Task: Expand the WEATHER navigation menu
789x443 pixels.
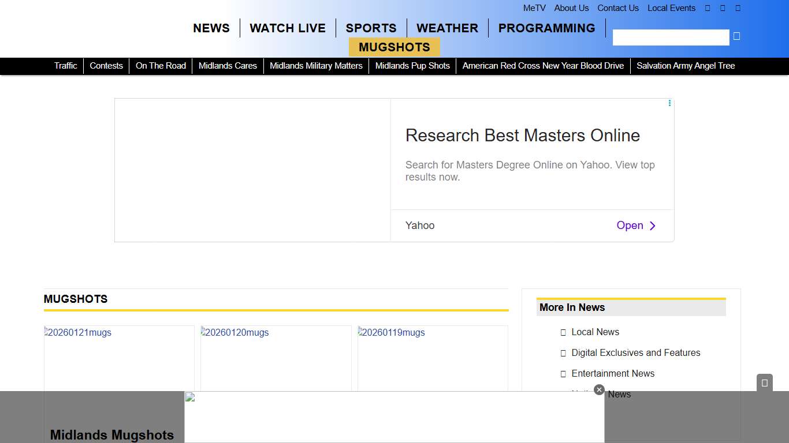Action: click(447, 28)
